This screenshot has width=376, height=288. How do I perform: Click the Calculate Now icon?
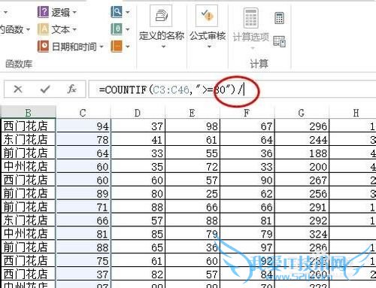pyautogui.click(x=279, y=18)
